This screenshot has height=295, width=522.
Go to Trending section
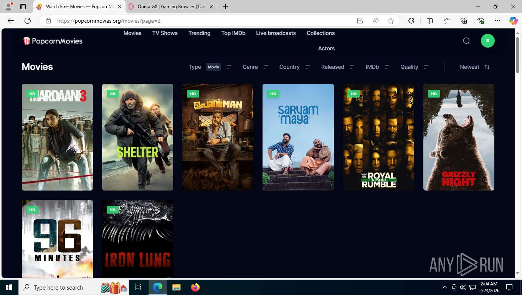point(200,33)
